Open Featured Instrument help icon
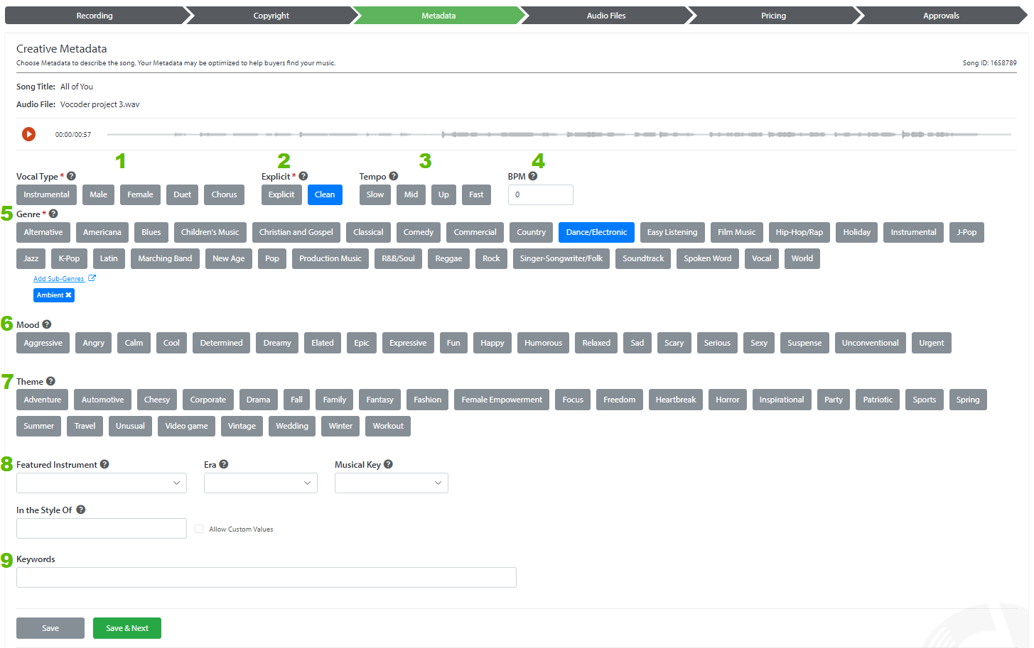The height and width of the screenshot is (648, 1034). [104, 464]
